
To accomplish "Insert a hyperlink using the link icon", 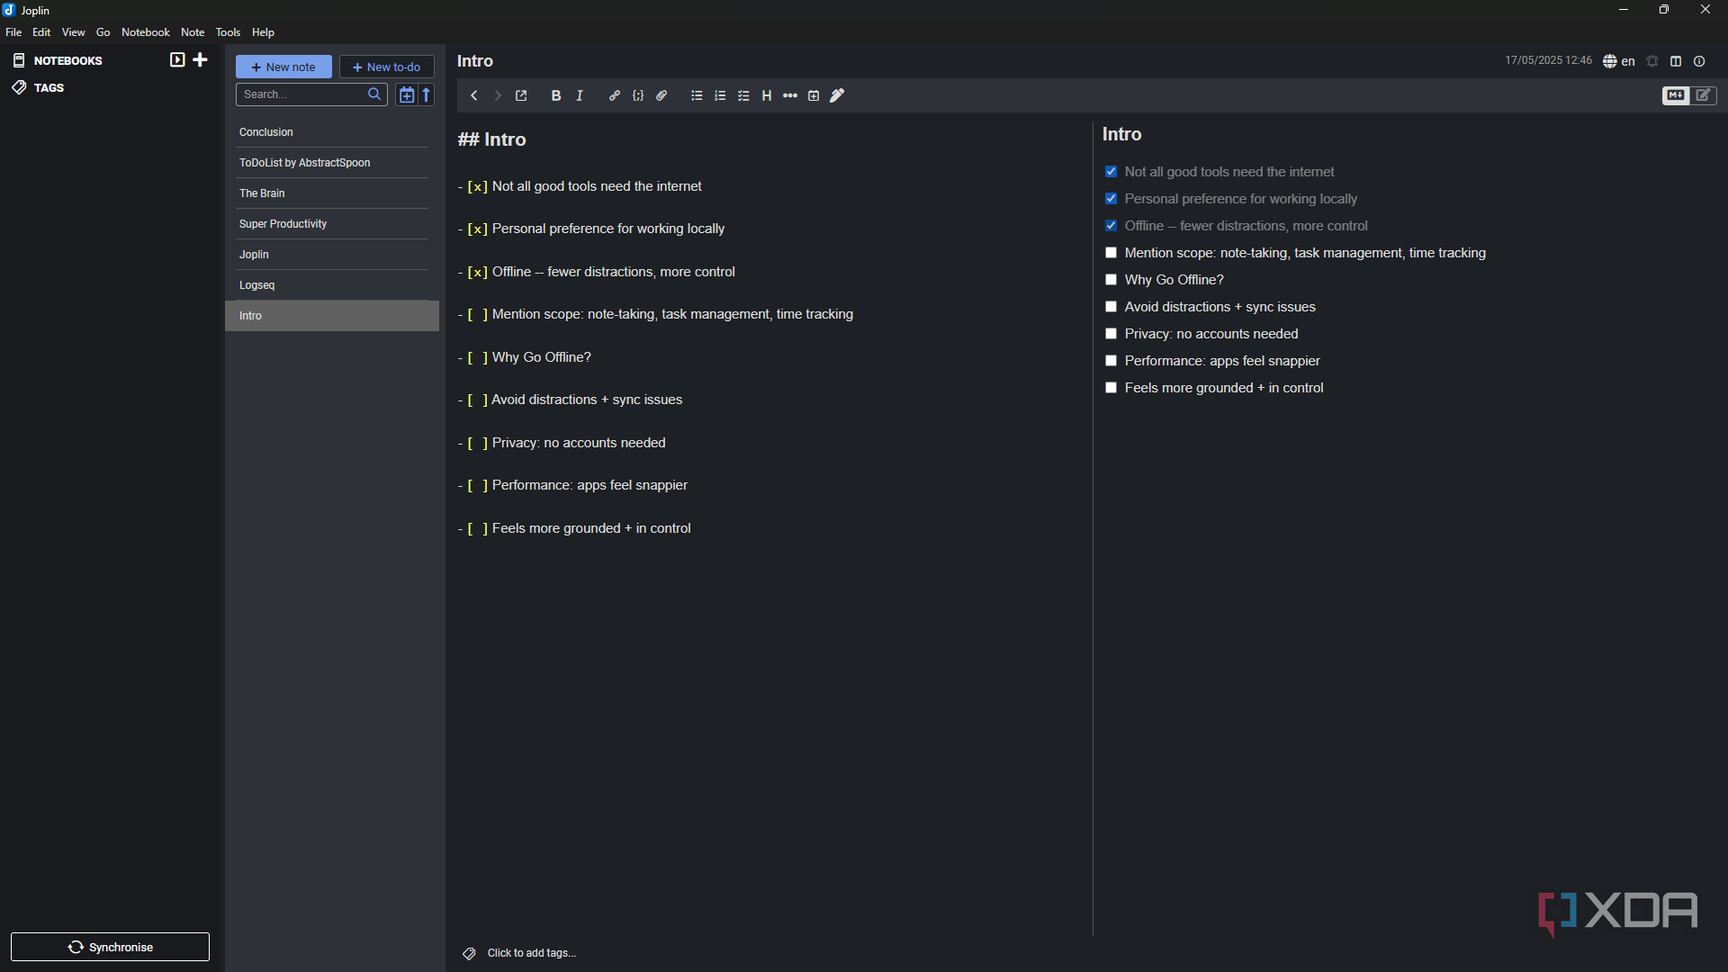I will (615, 96).
